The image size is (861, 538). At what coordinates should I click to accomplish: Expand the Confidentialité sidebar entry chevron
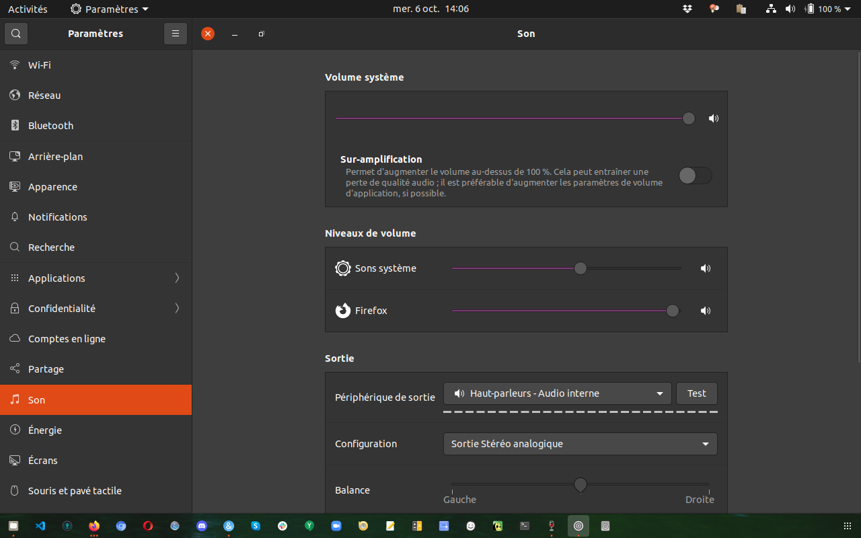178,308
